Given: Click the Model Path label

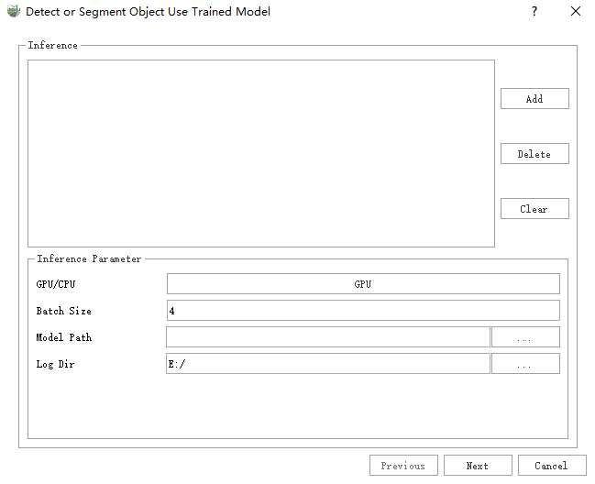Looking at the screenshot, I should 64,337.
